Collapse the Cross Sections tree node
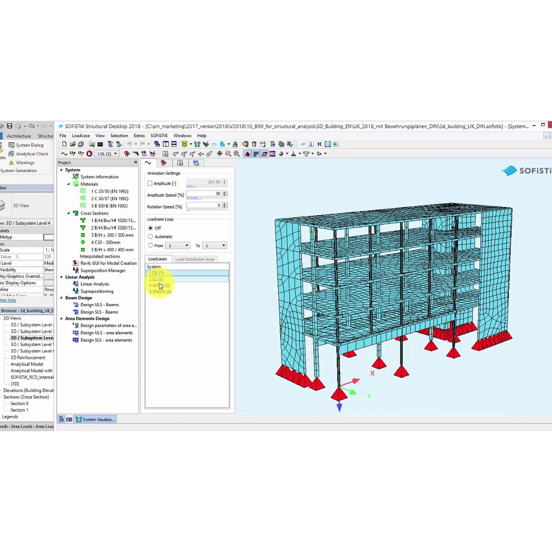 pos(68,213)
